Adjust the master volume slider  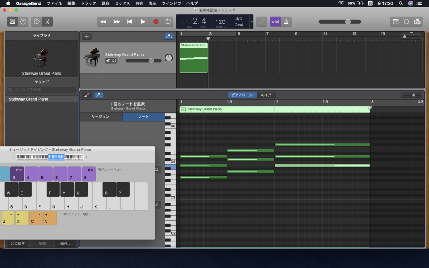pos(348,21)
